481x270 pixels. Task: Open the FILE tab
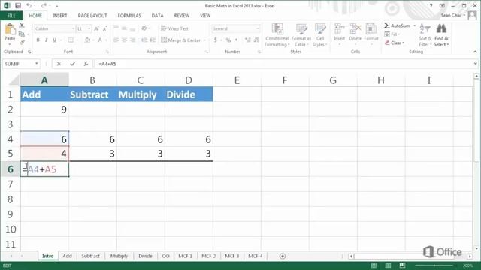click(11, 15)
